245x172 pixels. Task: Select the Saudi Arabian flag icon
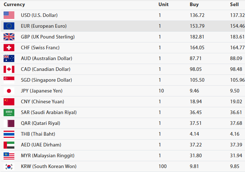(9, 113)
